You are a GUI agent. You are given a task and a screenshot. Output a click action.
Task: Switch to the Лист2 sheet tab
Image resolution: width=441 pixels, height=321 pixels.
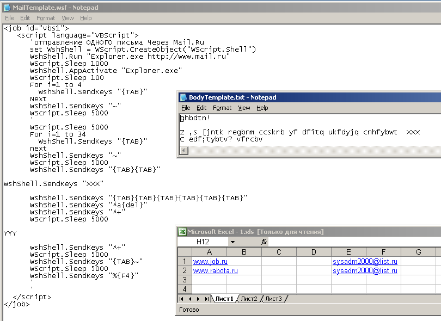point(249,299)
